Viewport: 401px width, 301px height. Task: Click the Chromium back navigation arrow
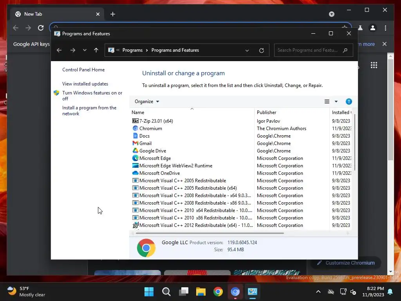[16, 28]
